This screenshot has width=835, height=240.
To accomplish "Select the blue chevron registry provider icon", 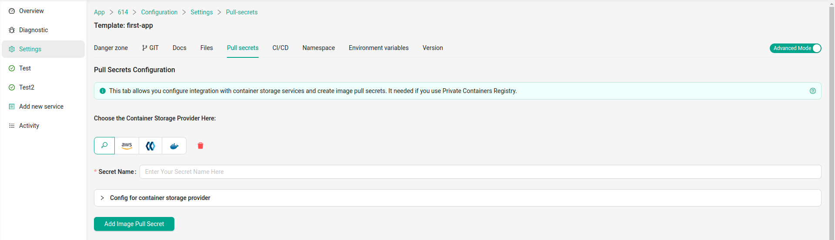I will coord(150,146).
